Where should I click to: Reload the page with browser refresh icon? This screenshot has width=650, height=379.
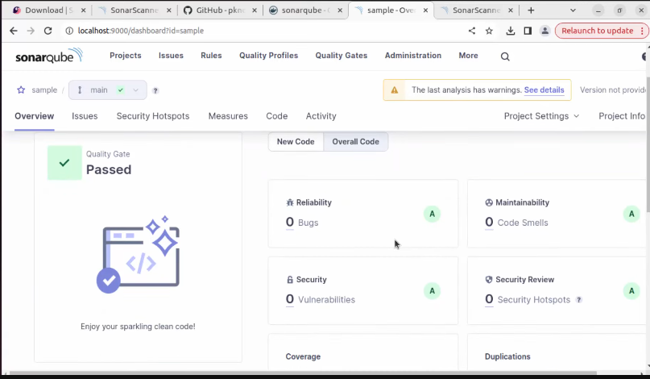(48, 31)
